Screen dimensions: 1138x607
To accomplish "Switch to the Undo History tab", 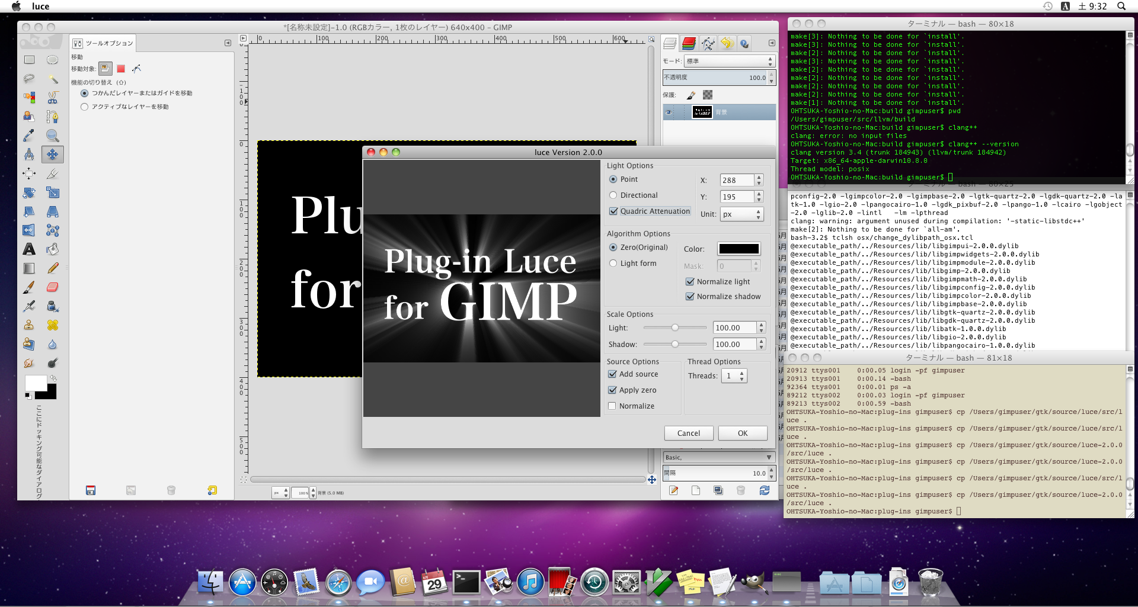I will point(727,43).
